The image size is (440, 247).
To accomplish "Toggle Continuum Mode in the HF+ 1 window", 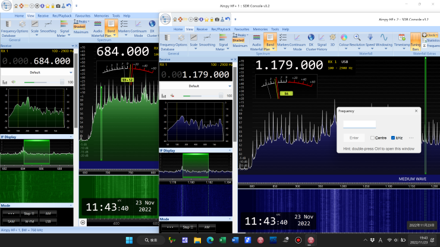I will 139,28.
